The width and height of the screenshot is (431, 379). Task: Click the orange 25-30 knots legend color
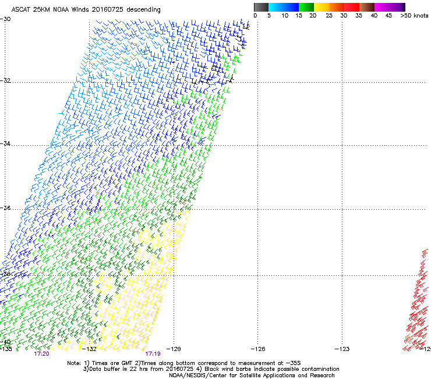pyautogui.click(x=337, y=7)
